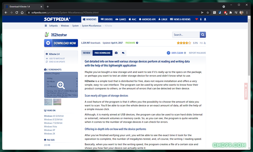The image size is (253, 152).
Task: Switch to the REVIEW tab
Action: pos(87,53)
